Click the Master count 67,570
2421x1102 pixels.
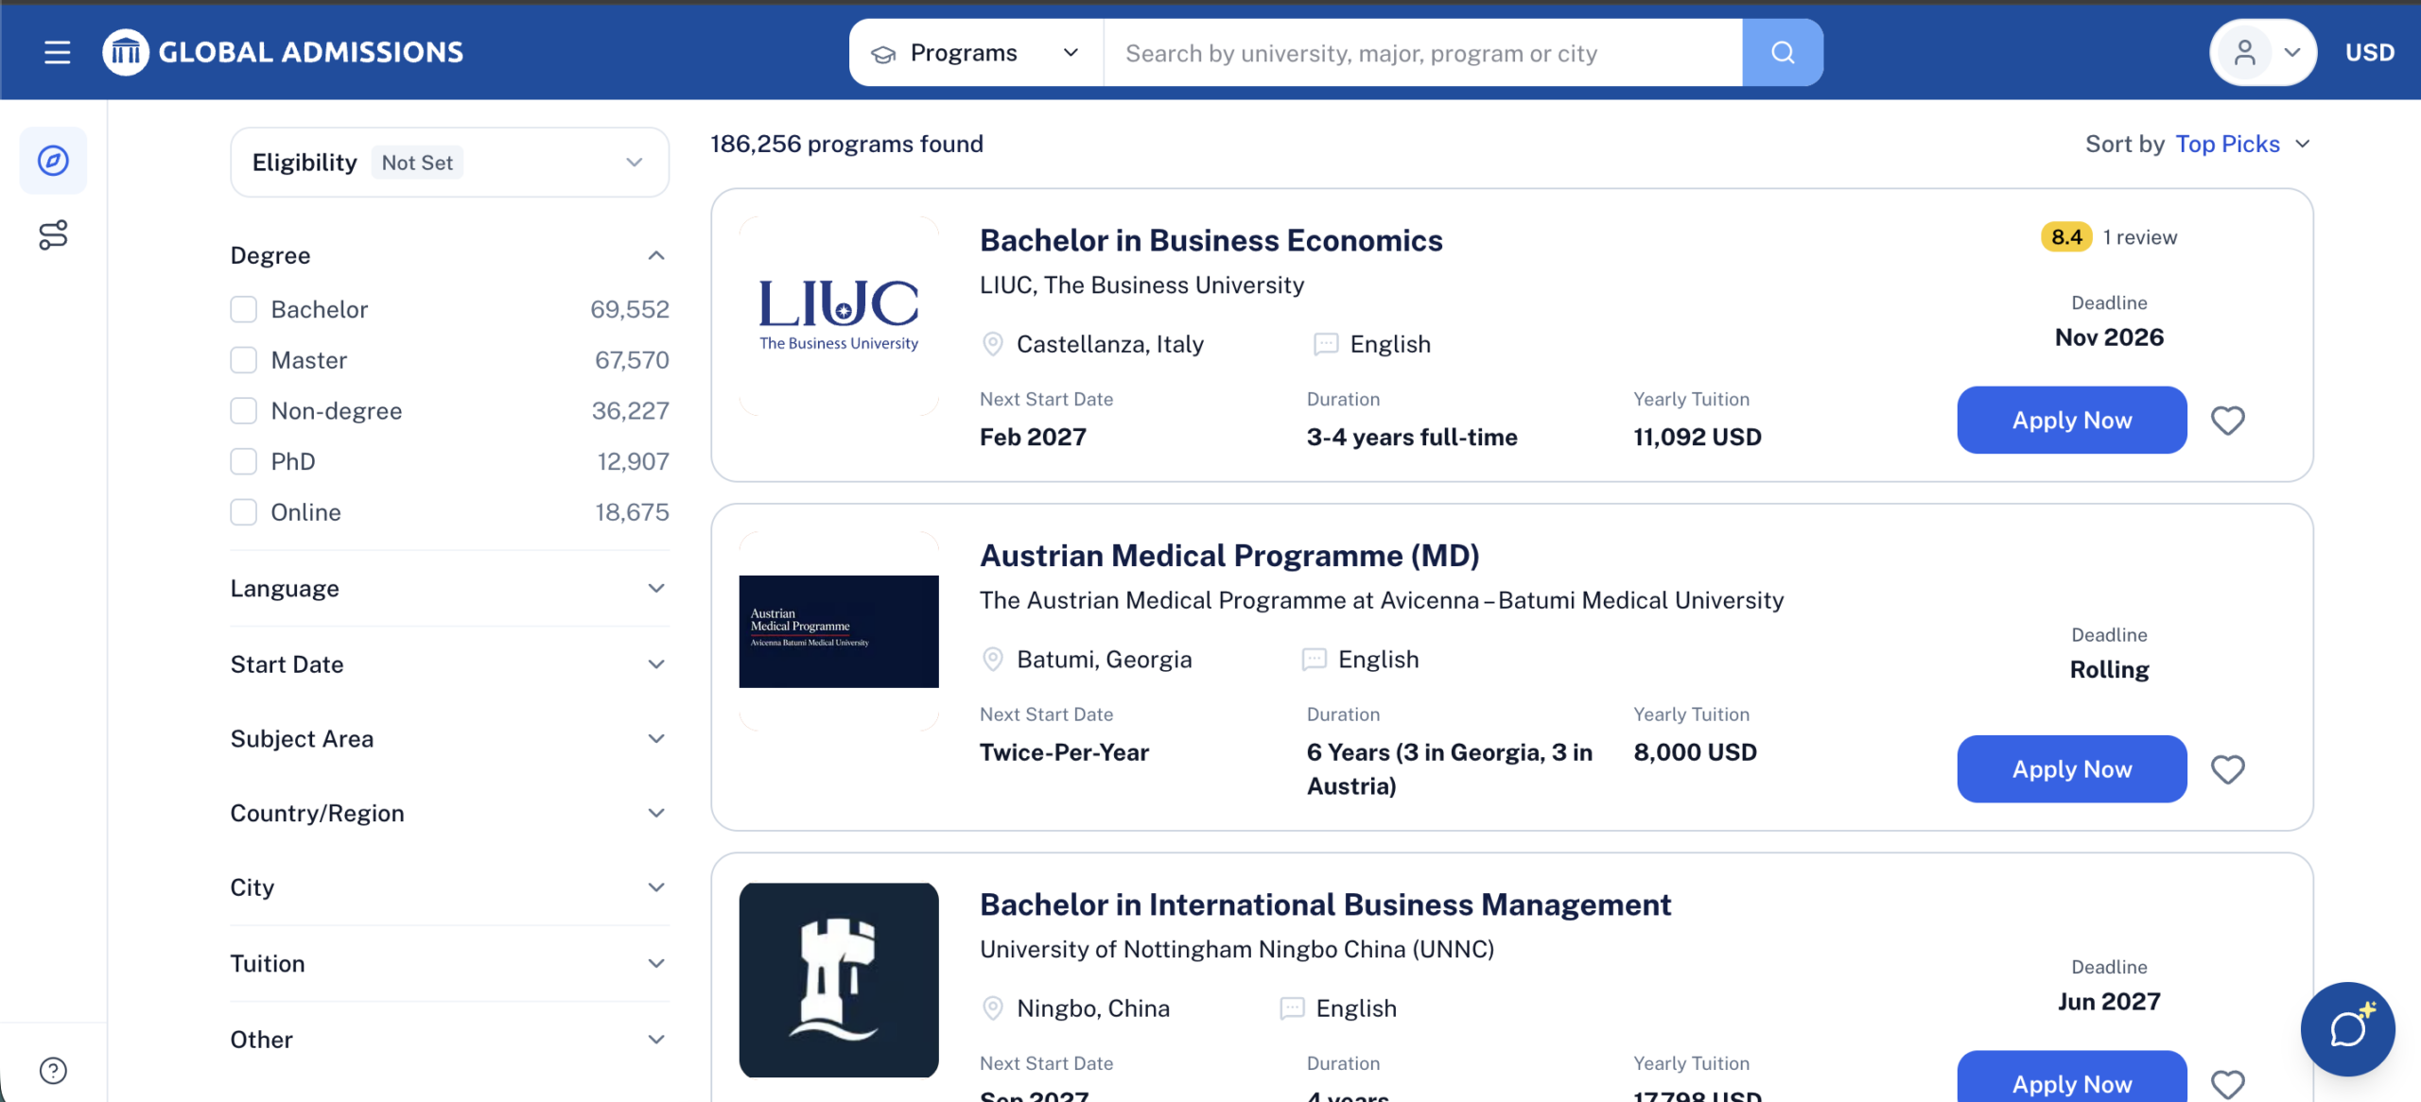[x=632, y=360]
